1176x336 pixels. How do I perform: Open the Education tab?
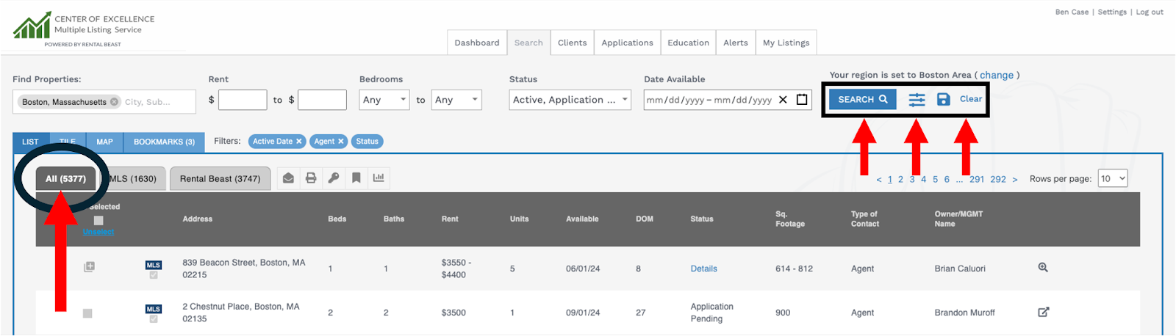tap(688, 43)
